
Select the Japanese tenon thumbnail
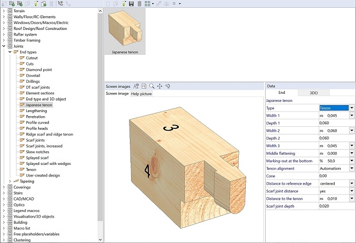tap(125, 32)
